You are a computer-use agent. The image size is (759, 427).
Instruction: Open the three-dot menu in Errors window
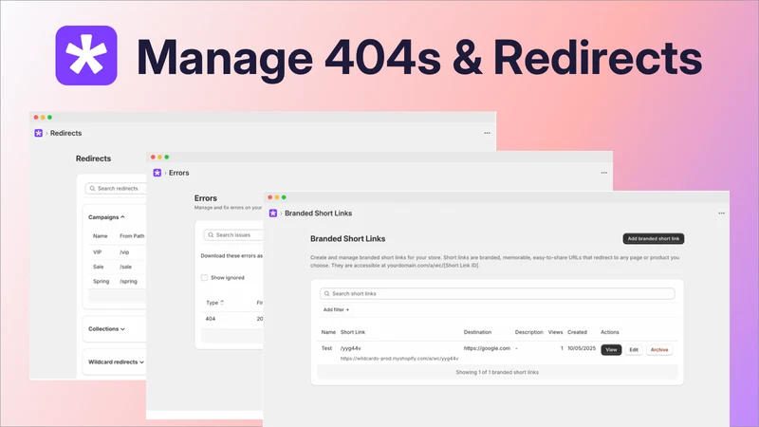pos(603,173)
